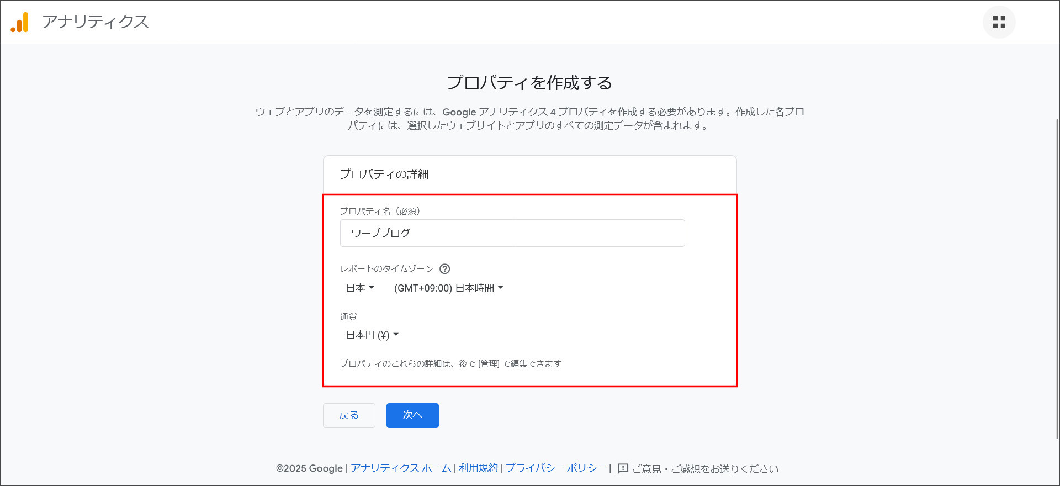
Task: Open the 日本円 (¥) currency dropdown
Action: 372,335
